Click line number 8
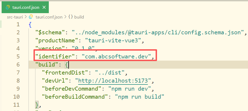 (18, 81)
